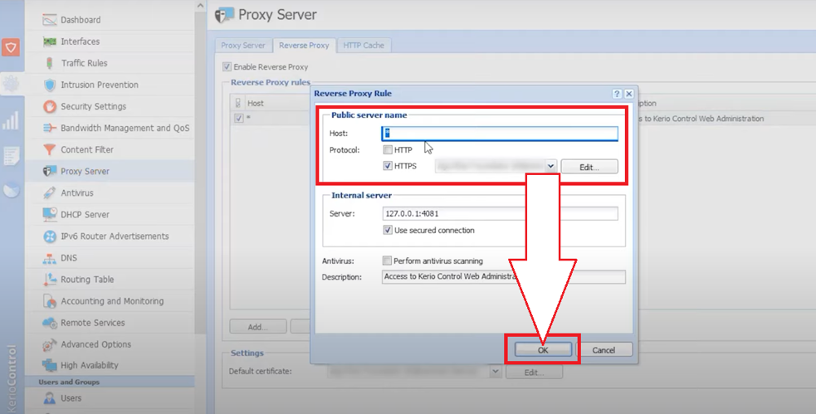Toggle Use secured connection checkbox

pyautogui.click(x=388, y=230)
